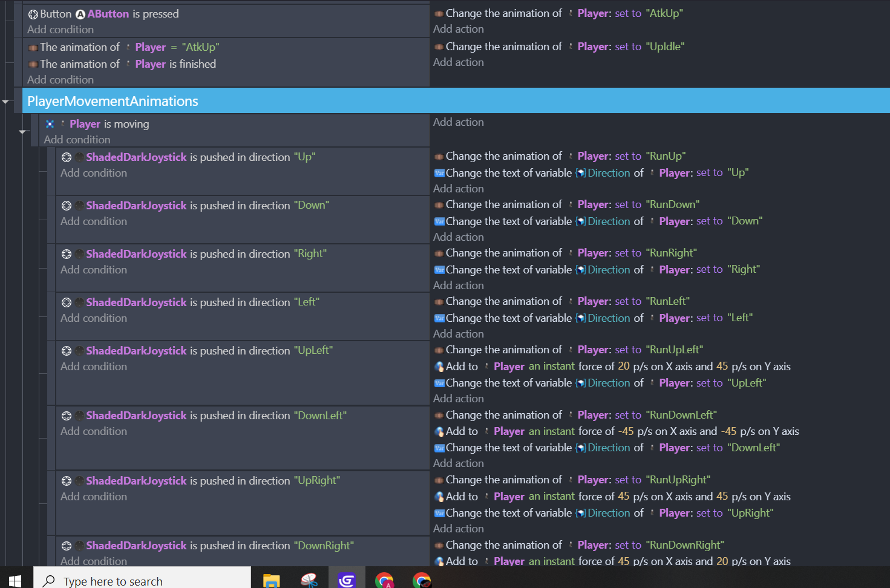Click animation icon of the "RunRight" action
This screenshot has width=890, height=588.
pyautogui.click(x=439, y=253)
